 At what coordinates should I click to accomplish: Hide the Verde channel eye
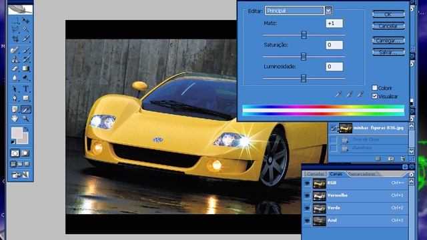click(307, 208)
